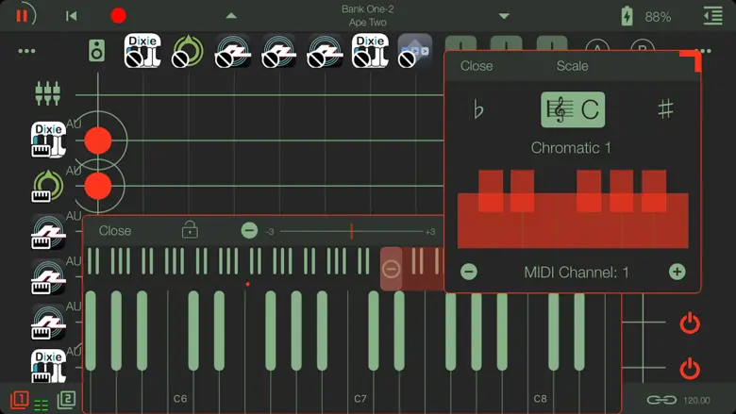
Task: Pause playback with the pause button
Action: coord(22,15)
